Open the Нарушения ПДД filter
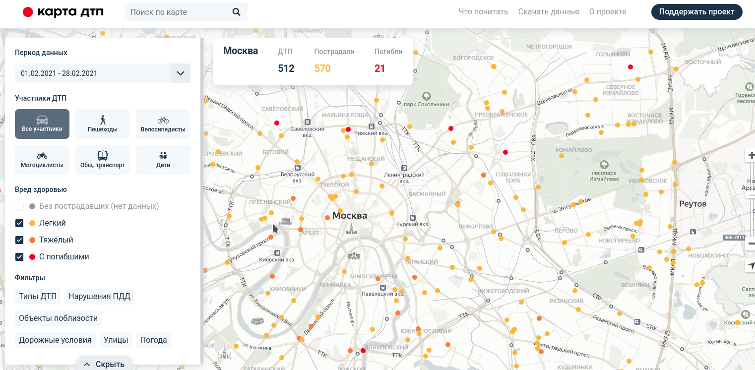This screenshot has height=370, width=755. pyautogui.click(x=99, y=297)
